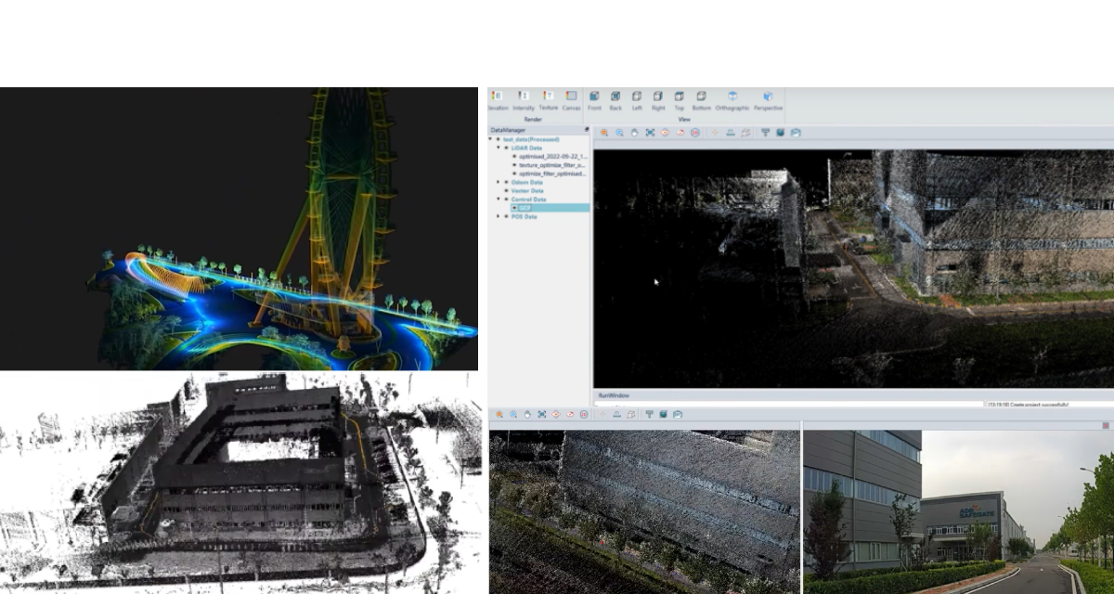The width and height of the screenshot is (1114, 594).
Task: Undock the DataManager panel
Action: click(586, 130)
